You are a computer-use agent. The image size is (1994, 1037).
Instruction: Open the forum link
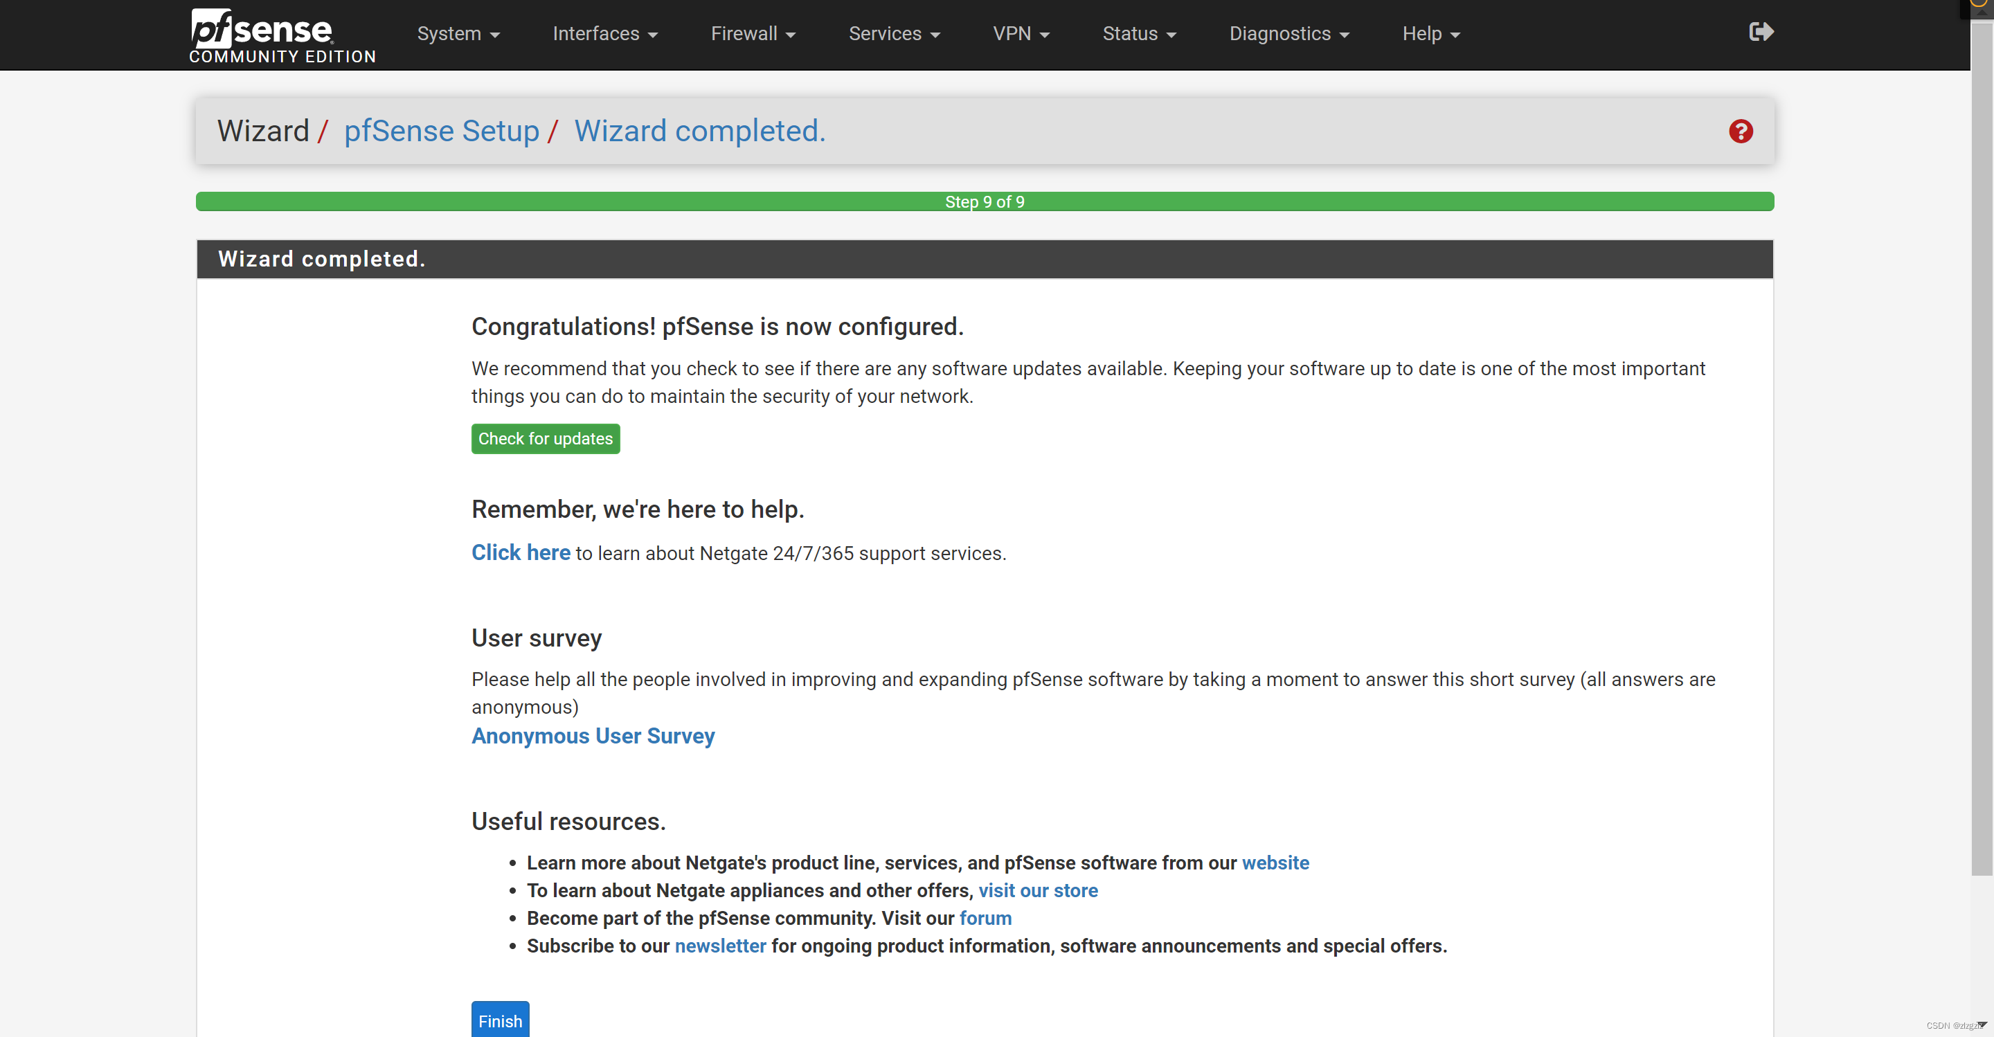pyautogui.click(x=985, y=919)
